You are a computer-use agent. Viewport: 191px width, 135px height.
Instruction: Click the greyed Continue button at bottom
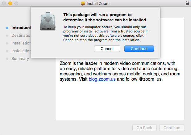(172, 128)
